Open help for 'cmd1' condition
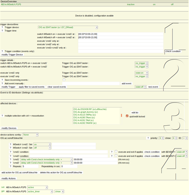This screenshot has width=189, height=195. click(10, 152)
